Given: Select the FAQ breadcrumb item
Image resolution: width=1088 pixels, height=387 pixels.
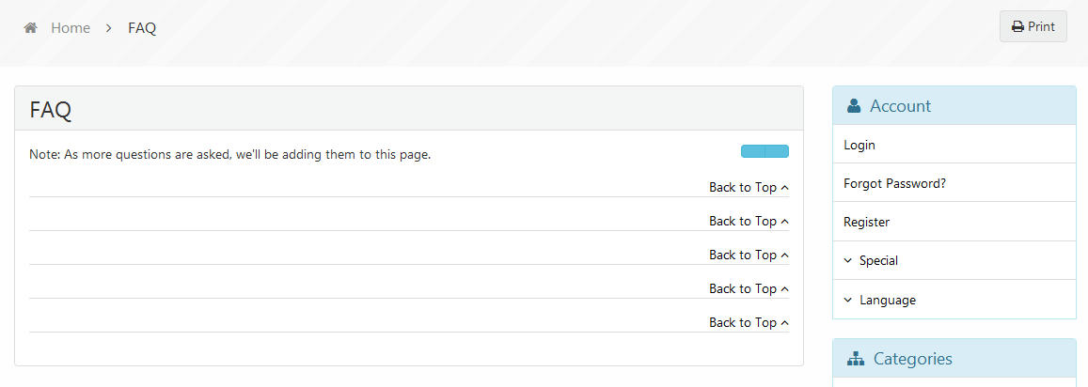Looking at the screenshot, I should click(142, 28).
